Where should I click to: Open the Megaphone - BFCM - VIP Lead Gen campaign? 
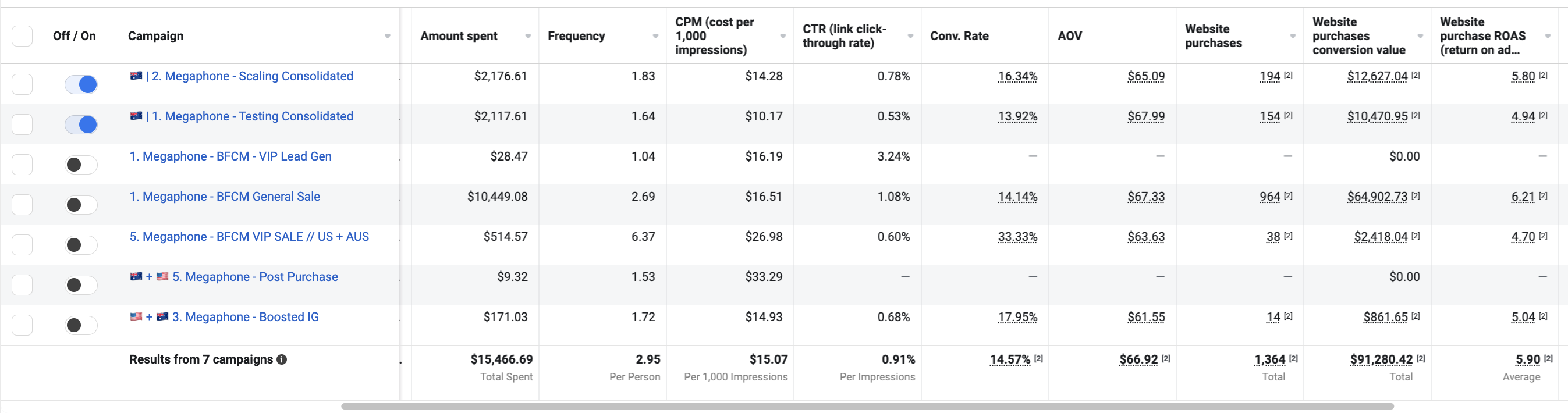coord(230,156)
